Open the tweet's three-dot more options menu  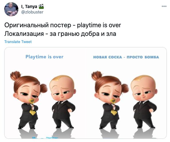coord(164,6)
